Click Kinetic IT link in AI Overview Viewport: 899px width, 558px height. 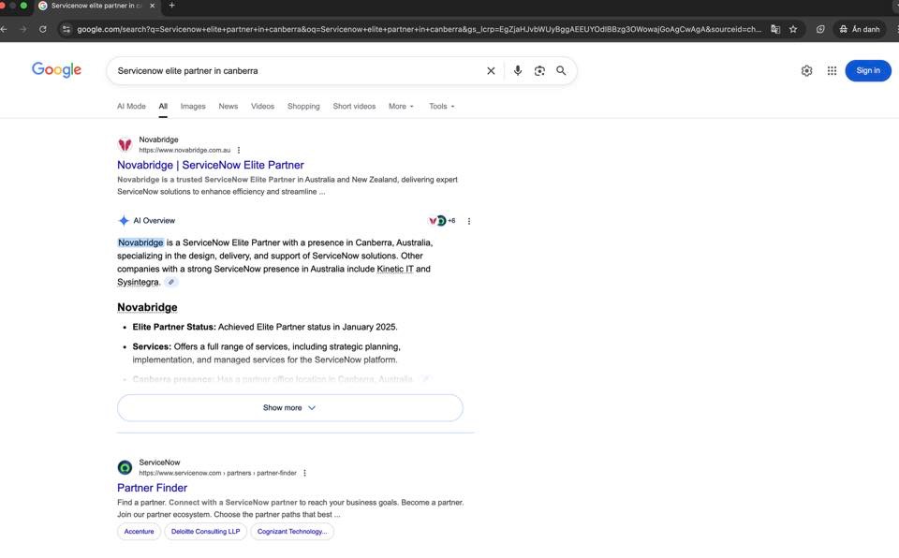click(395, 269)
